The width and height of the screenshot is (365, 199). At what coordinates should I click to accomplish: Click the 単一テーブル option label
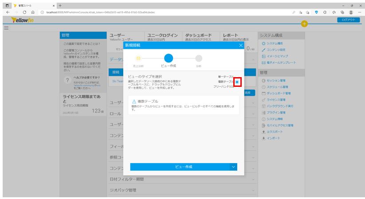coord(226,77)
